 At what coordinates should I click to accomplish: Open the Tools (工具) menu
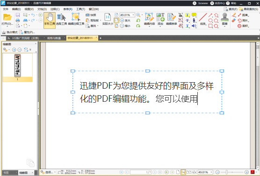click(80, 9)
